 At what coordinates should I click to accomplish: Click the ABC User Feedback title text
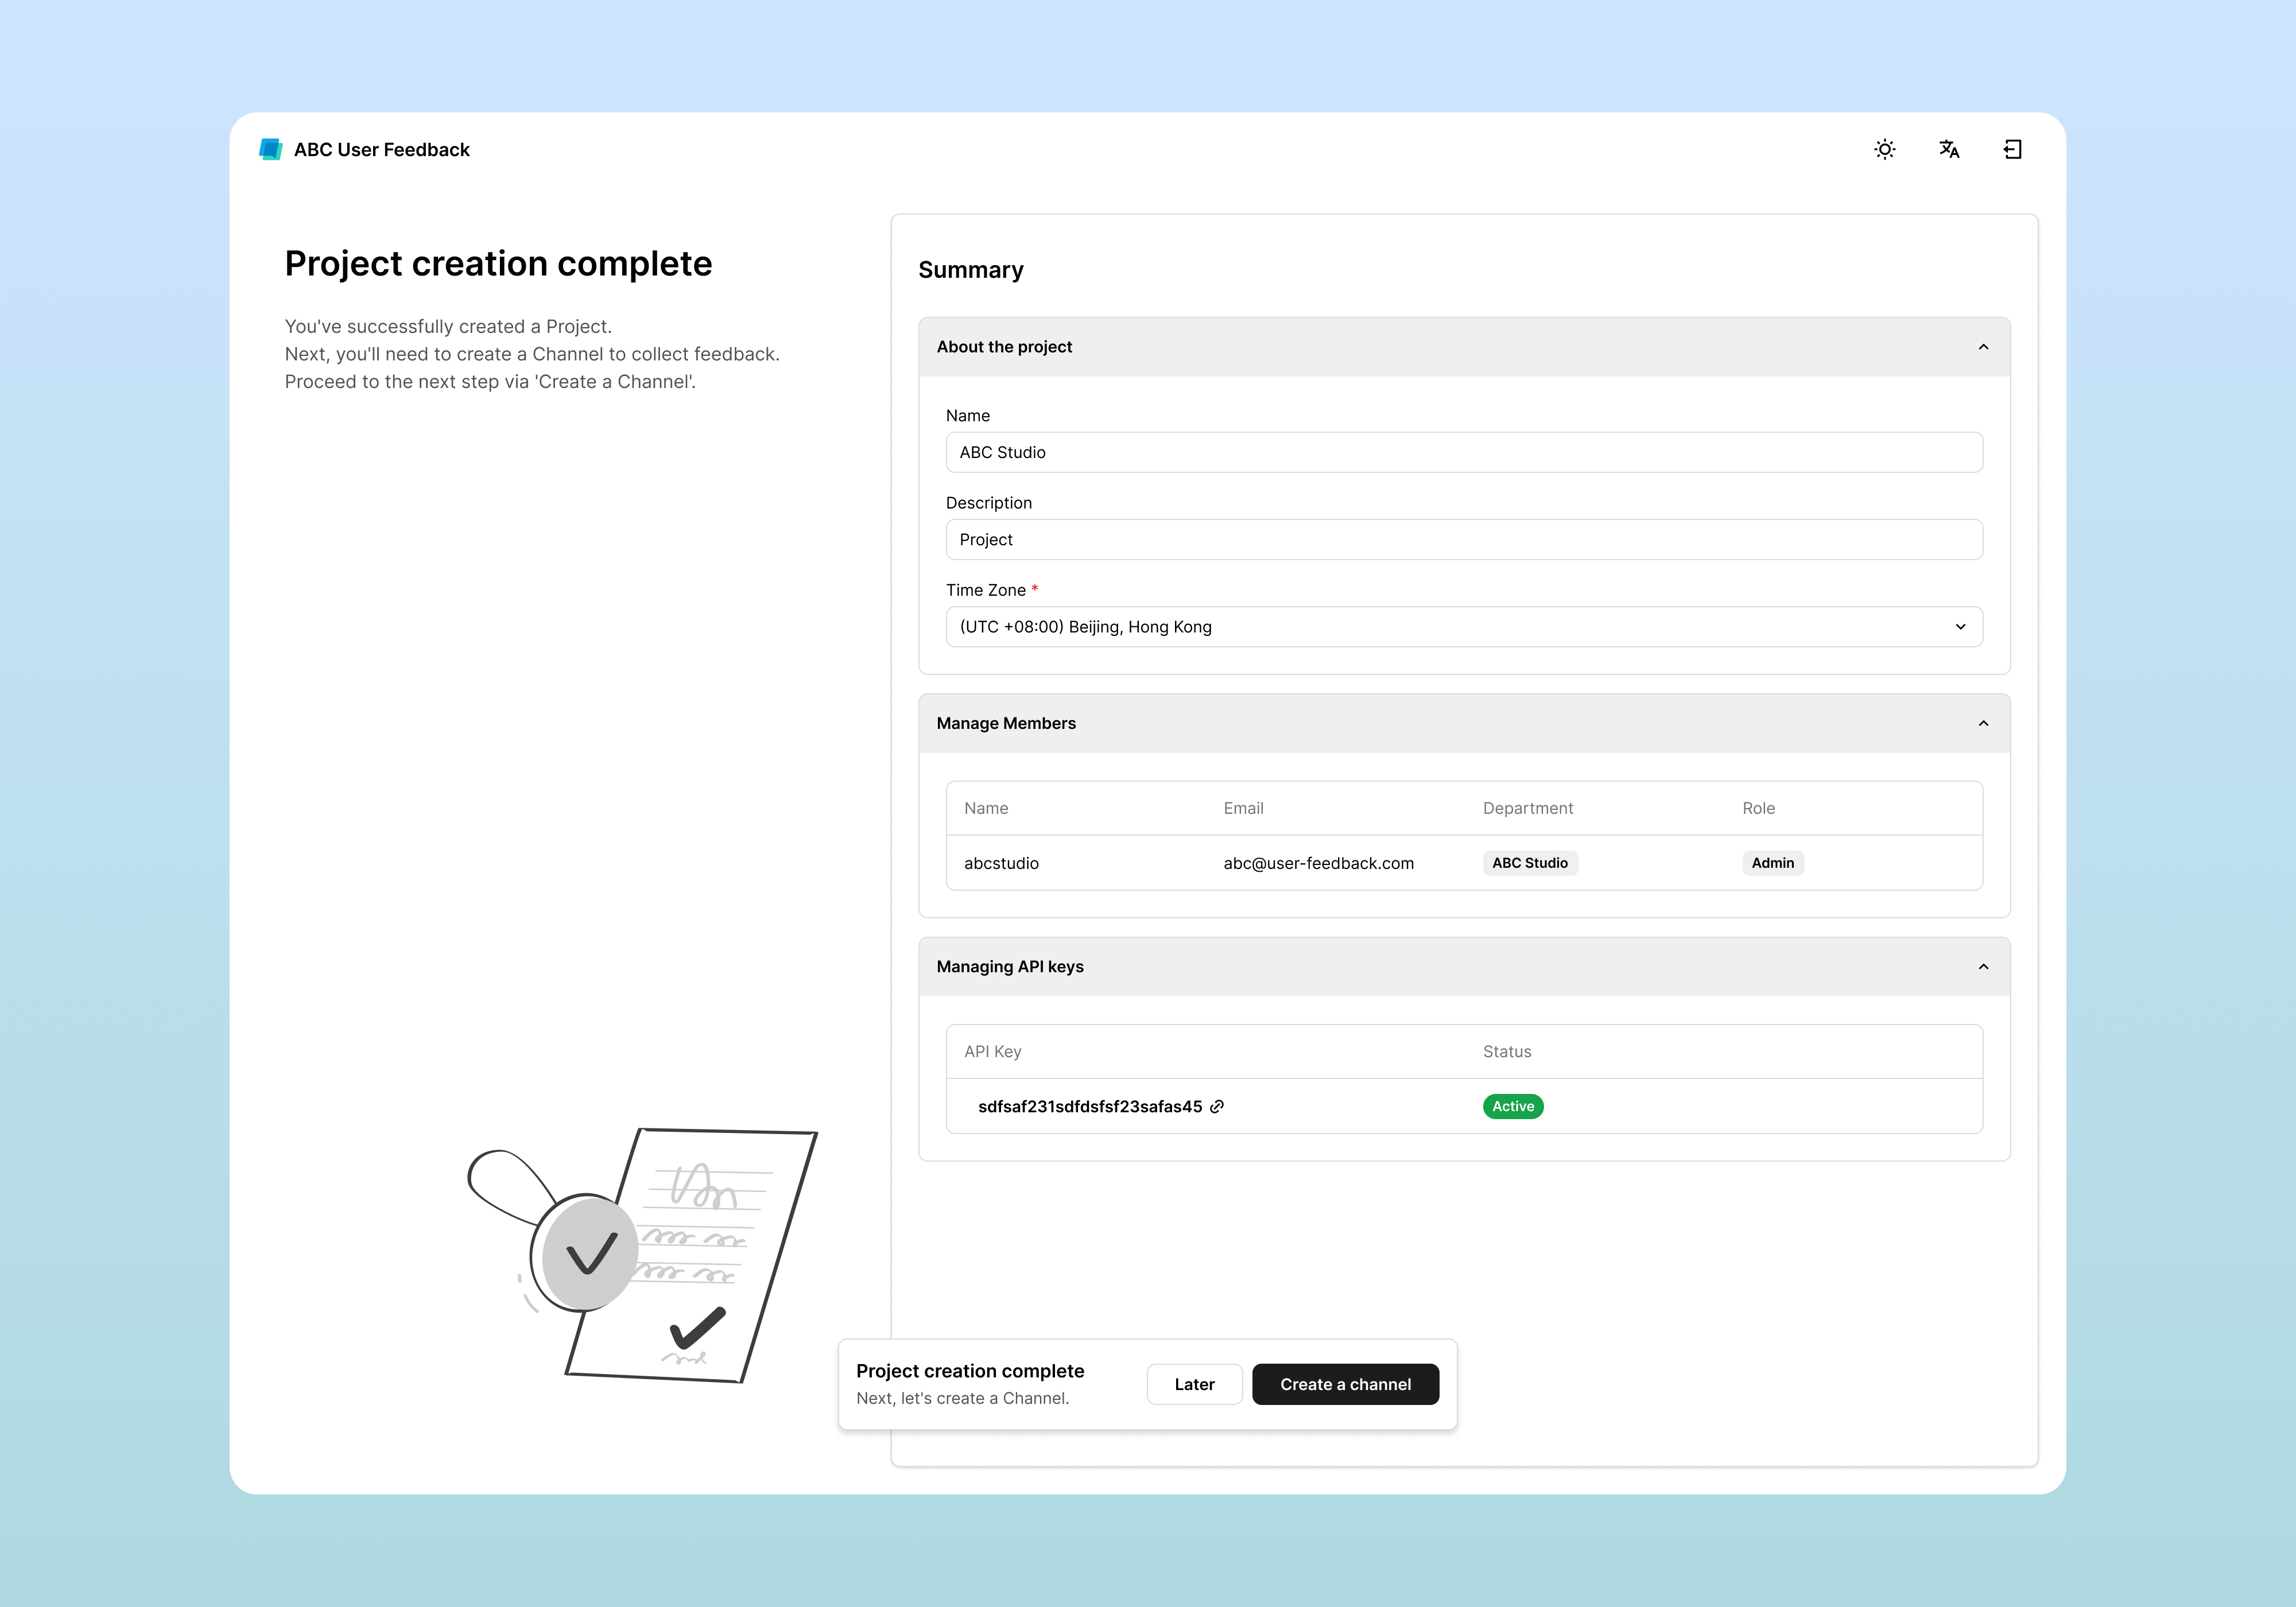coord(381,149)
